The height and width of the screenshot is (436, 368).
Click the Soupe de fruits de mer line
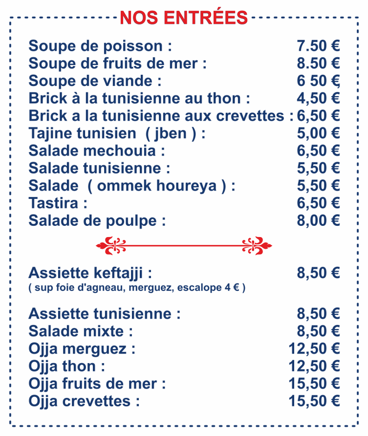pos(184,64)
